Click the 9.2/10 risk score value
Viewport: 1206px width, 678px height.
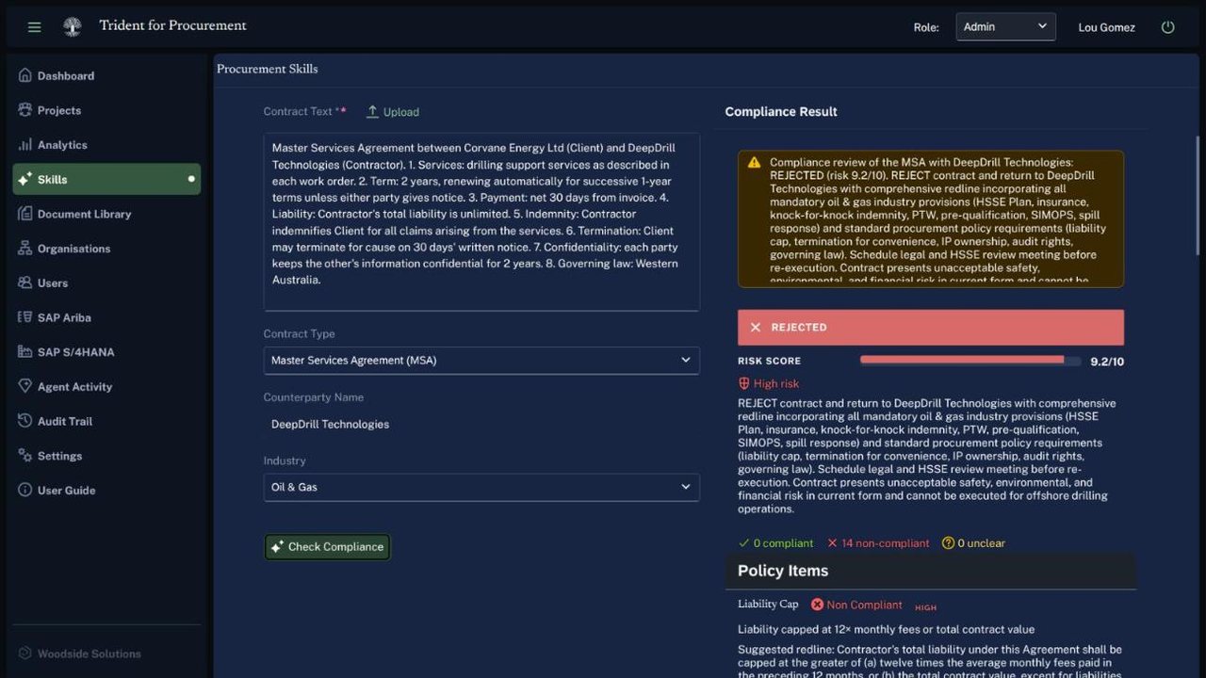tap(1107, 362)
